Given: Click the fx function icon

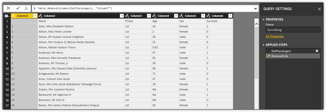Looking at the screenshot, I should tap(26, 9).
